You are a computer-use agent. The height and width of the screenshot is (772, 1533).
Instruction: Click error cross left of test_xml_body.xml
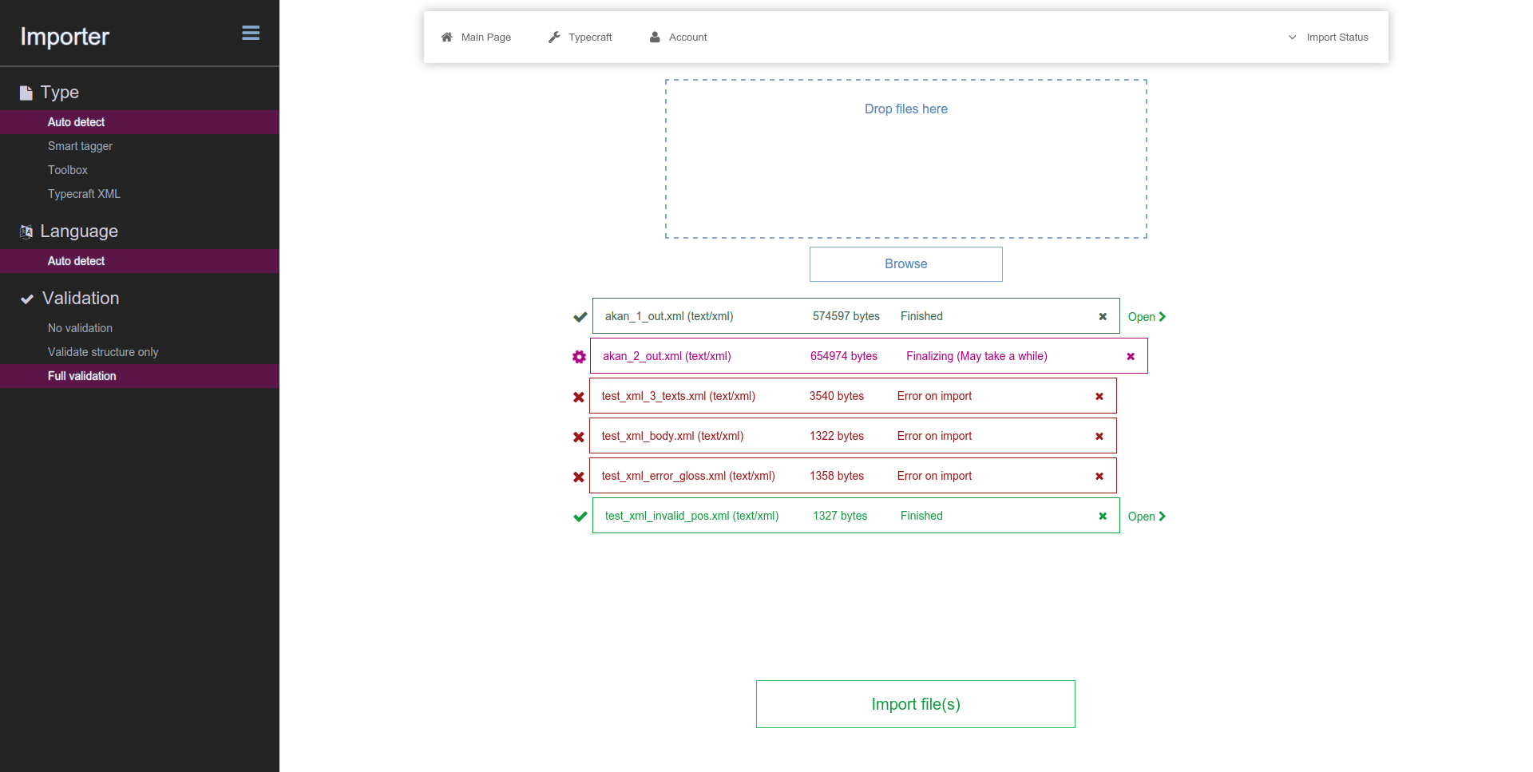[579, 437]
